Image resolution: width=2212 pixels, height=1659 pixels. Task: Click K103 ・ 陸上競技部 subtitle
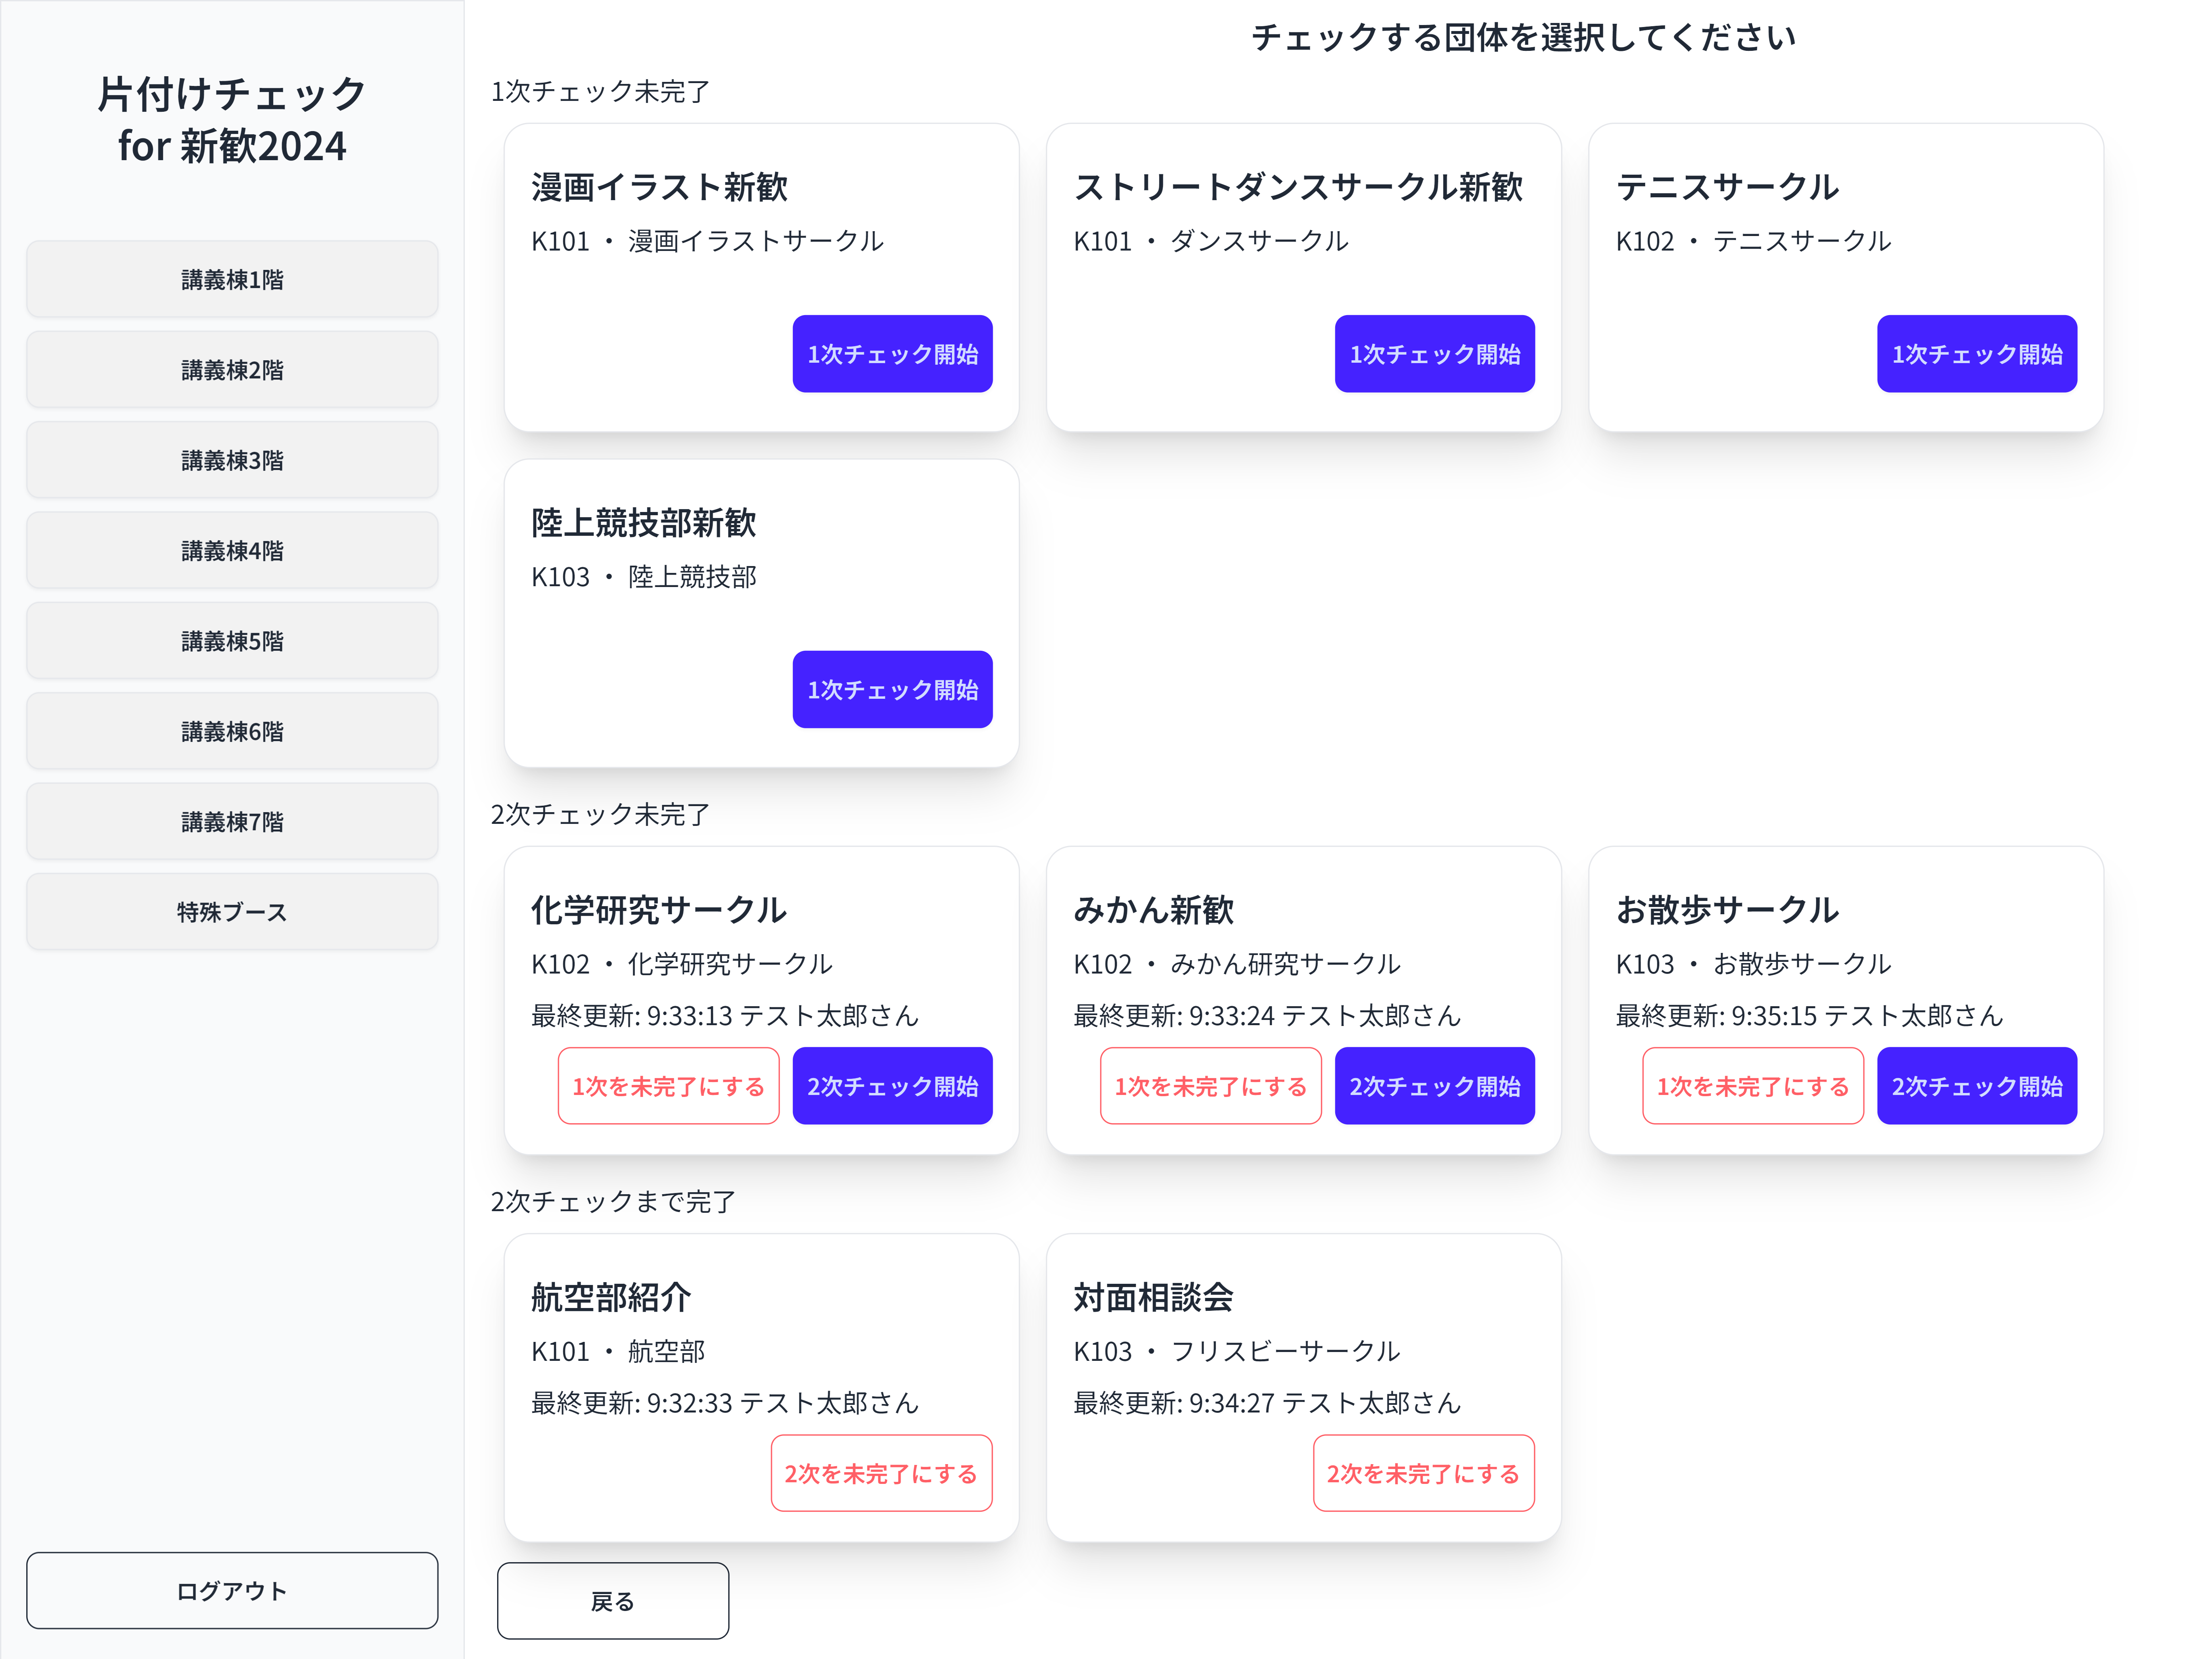pyautogui.click(x=644, y=577)
